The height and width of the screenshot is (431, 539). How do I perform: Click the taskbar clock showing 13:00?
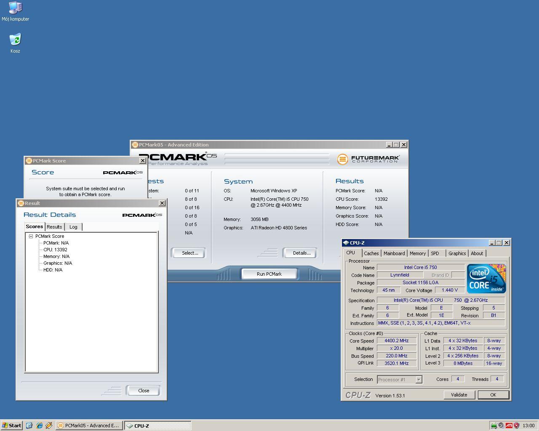(528, 426)
